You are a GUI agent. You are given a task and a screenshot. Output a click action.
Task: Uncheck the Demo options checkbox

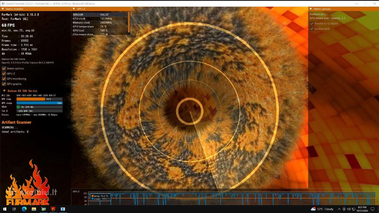pyautogui.click(x=4, y=68)
